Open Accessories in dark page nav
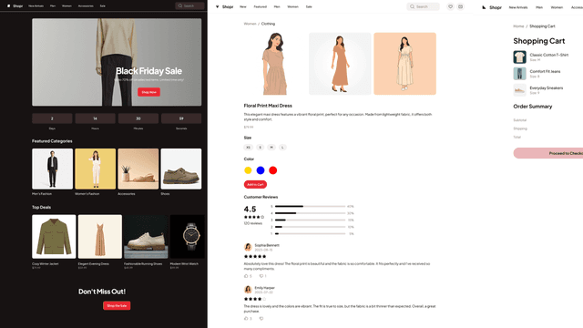This screenshot has height=328, width=583. [86, 6]
